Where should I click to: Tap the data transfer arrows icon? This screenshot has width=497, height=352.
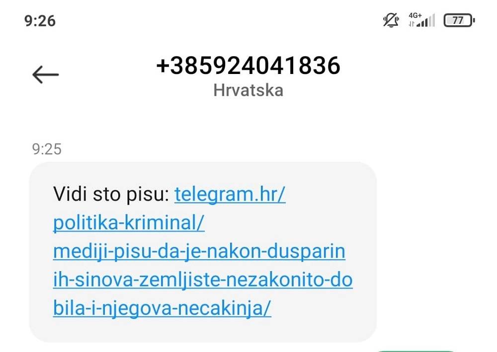412,24
